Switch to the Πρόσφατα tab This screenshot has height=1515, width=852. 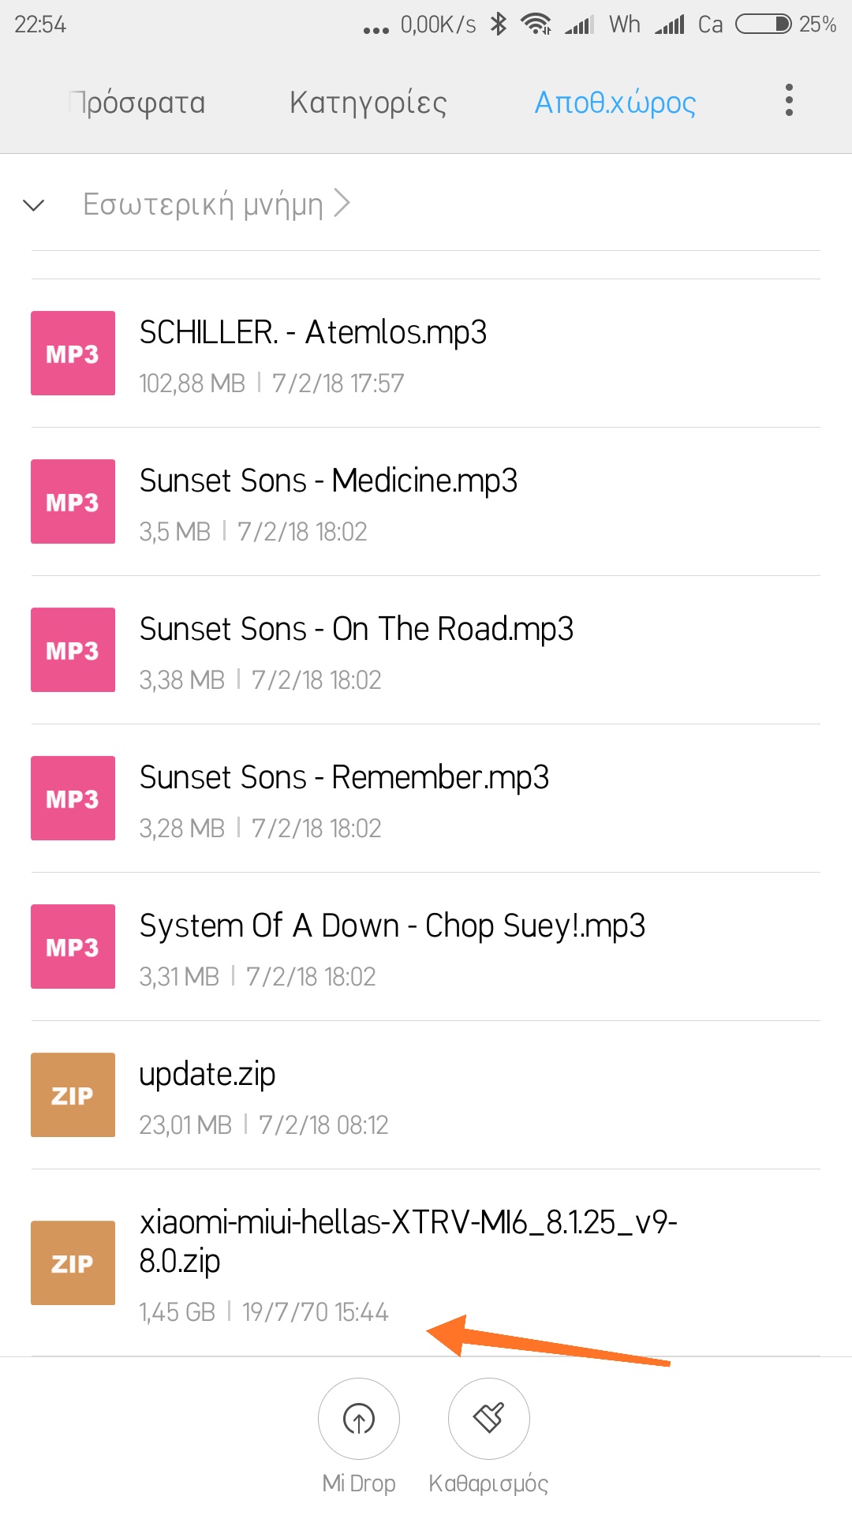pyautogui.click(x=138, y=103)
